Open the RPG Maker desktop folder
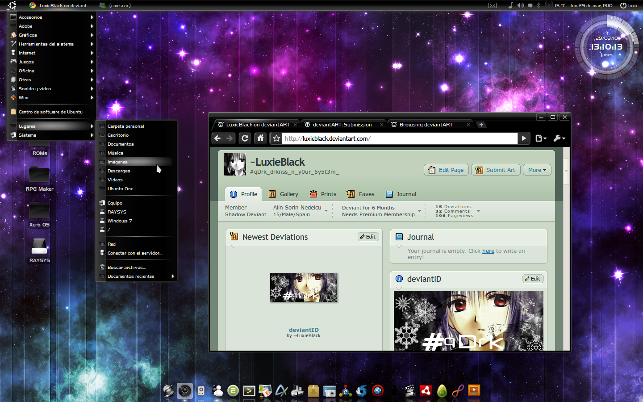The image size is (643, 402). [x=39, y=179]
